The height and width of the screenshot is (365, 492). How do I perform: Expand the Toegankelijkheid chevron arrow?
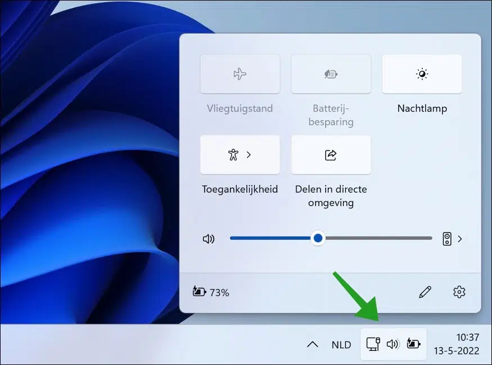[249, 155]
